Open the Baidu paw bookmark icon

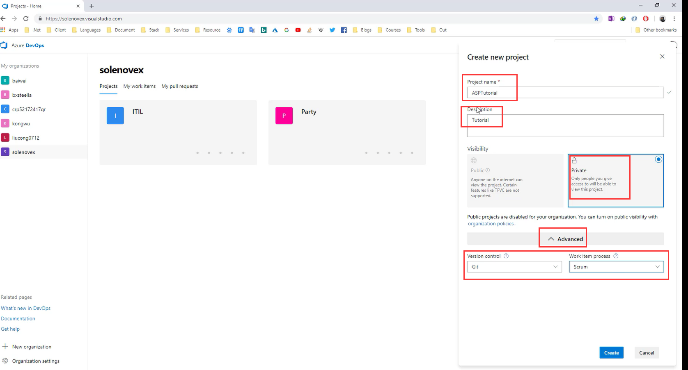pos(229,30)
